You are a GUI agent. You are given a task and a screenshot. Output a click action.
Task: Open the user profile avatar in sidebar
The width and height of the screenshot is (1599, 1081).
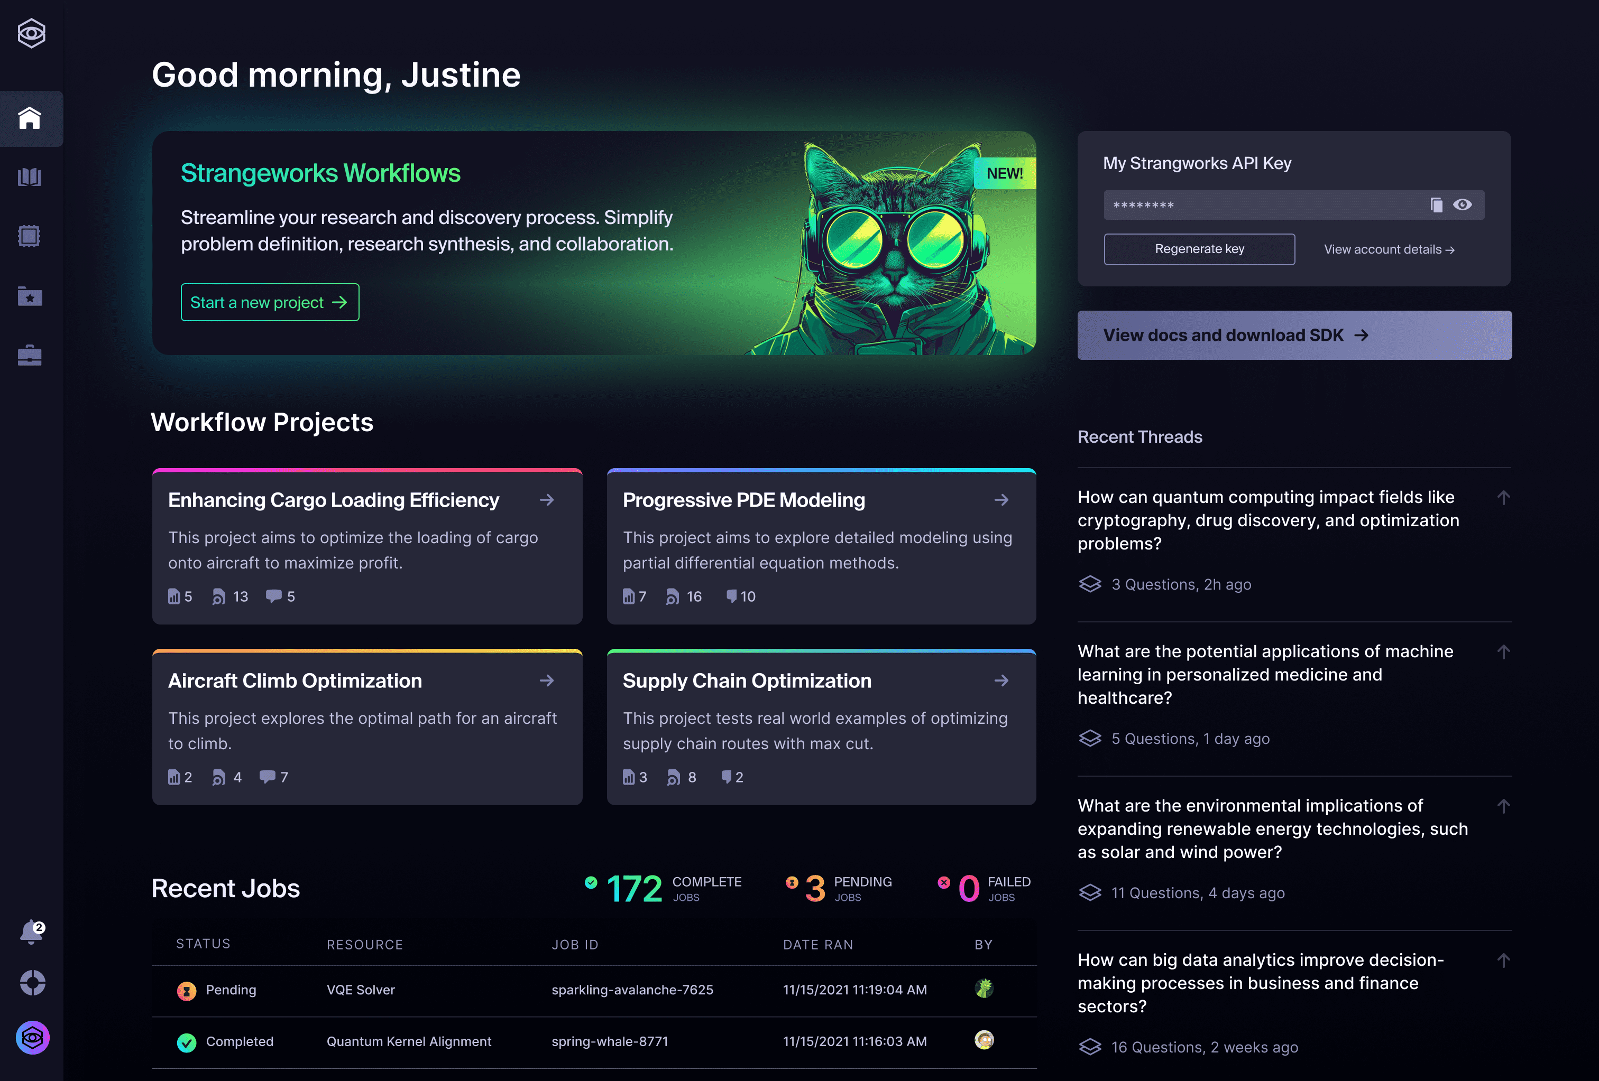[32, 1037]
